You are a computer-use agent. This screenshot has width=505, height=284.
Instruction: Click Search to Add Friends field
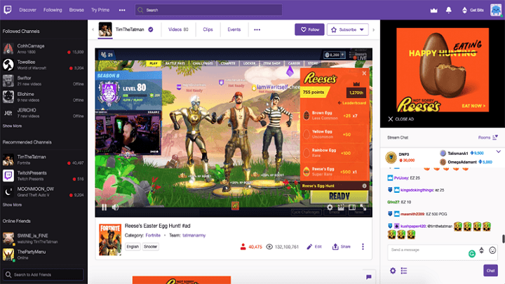(43, 275)
